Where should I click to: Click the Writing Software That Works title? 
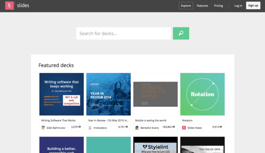(58, 120)
